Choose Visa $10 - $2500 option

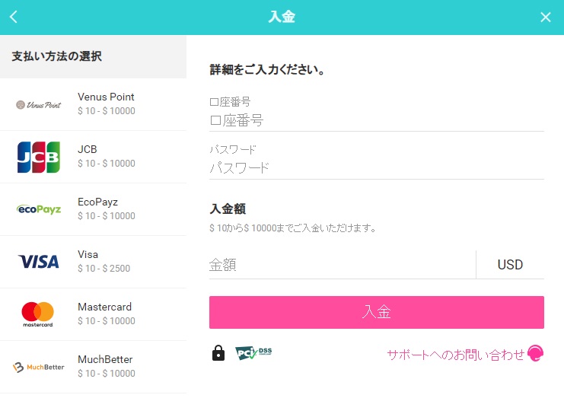(x=93, y=262)
